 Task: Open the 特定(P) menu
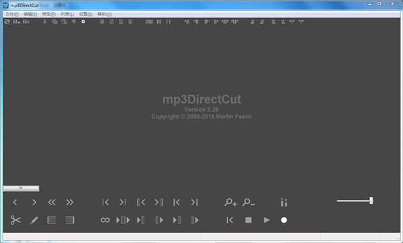[49, 14]
